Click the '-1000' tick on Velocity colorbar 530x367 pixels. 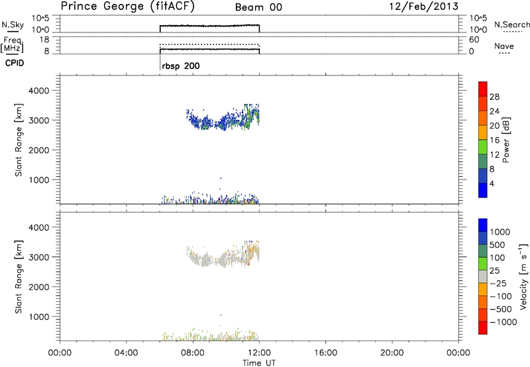click(x=503, y=322)
